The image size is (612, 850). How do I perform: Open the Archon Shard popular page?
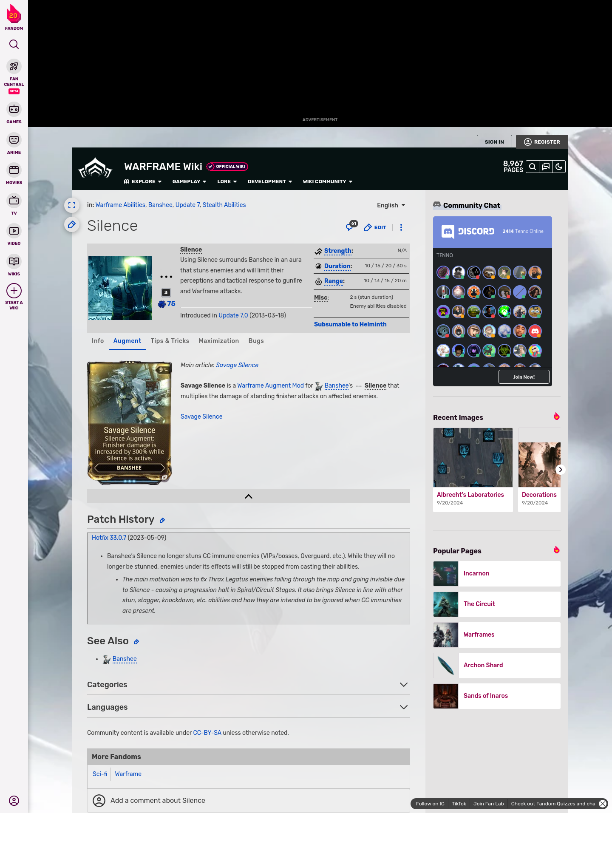point(497,666)
